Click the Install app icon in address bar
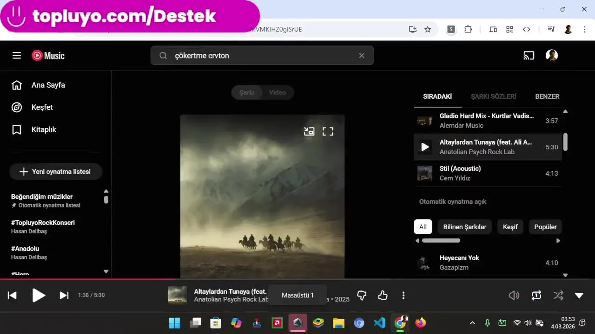Screen dimensions: 595x334 click(412, 29)
